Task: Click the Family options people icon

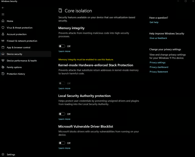Action: point(3,67)
